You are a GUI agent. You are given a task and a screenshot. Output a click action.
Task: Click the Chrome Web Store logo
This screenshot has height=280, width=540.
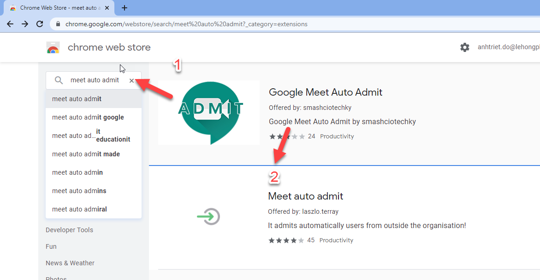pyautogui.click(x=53, y=47)
